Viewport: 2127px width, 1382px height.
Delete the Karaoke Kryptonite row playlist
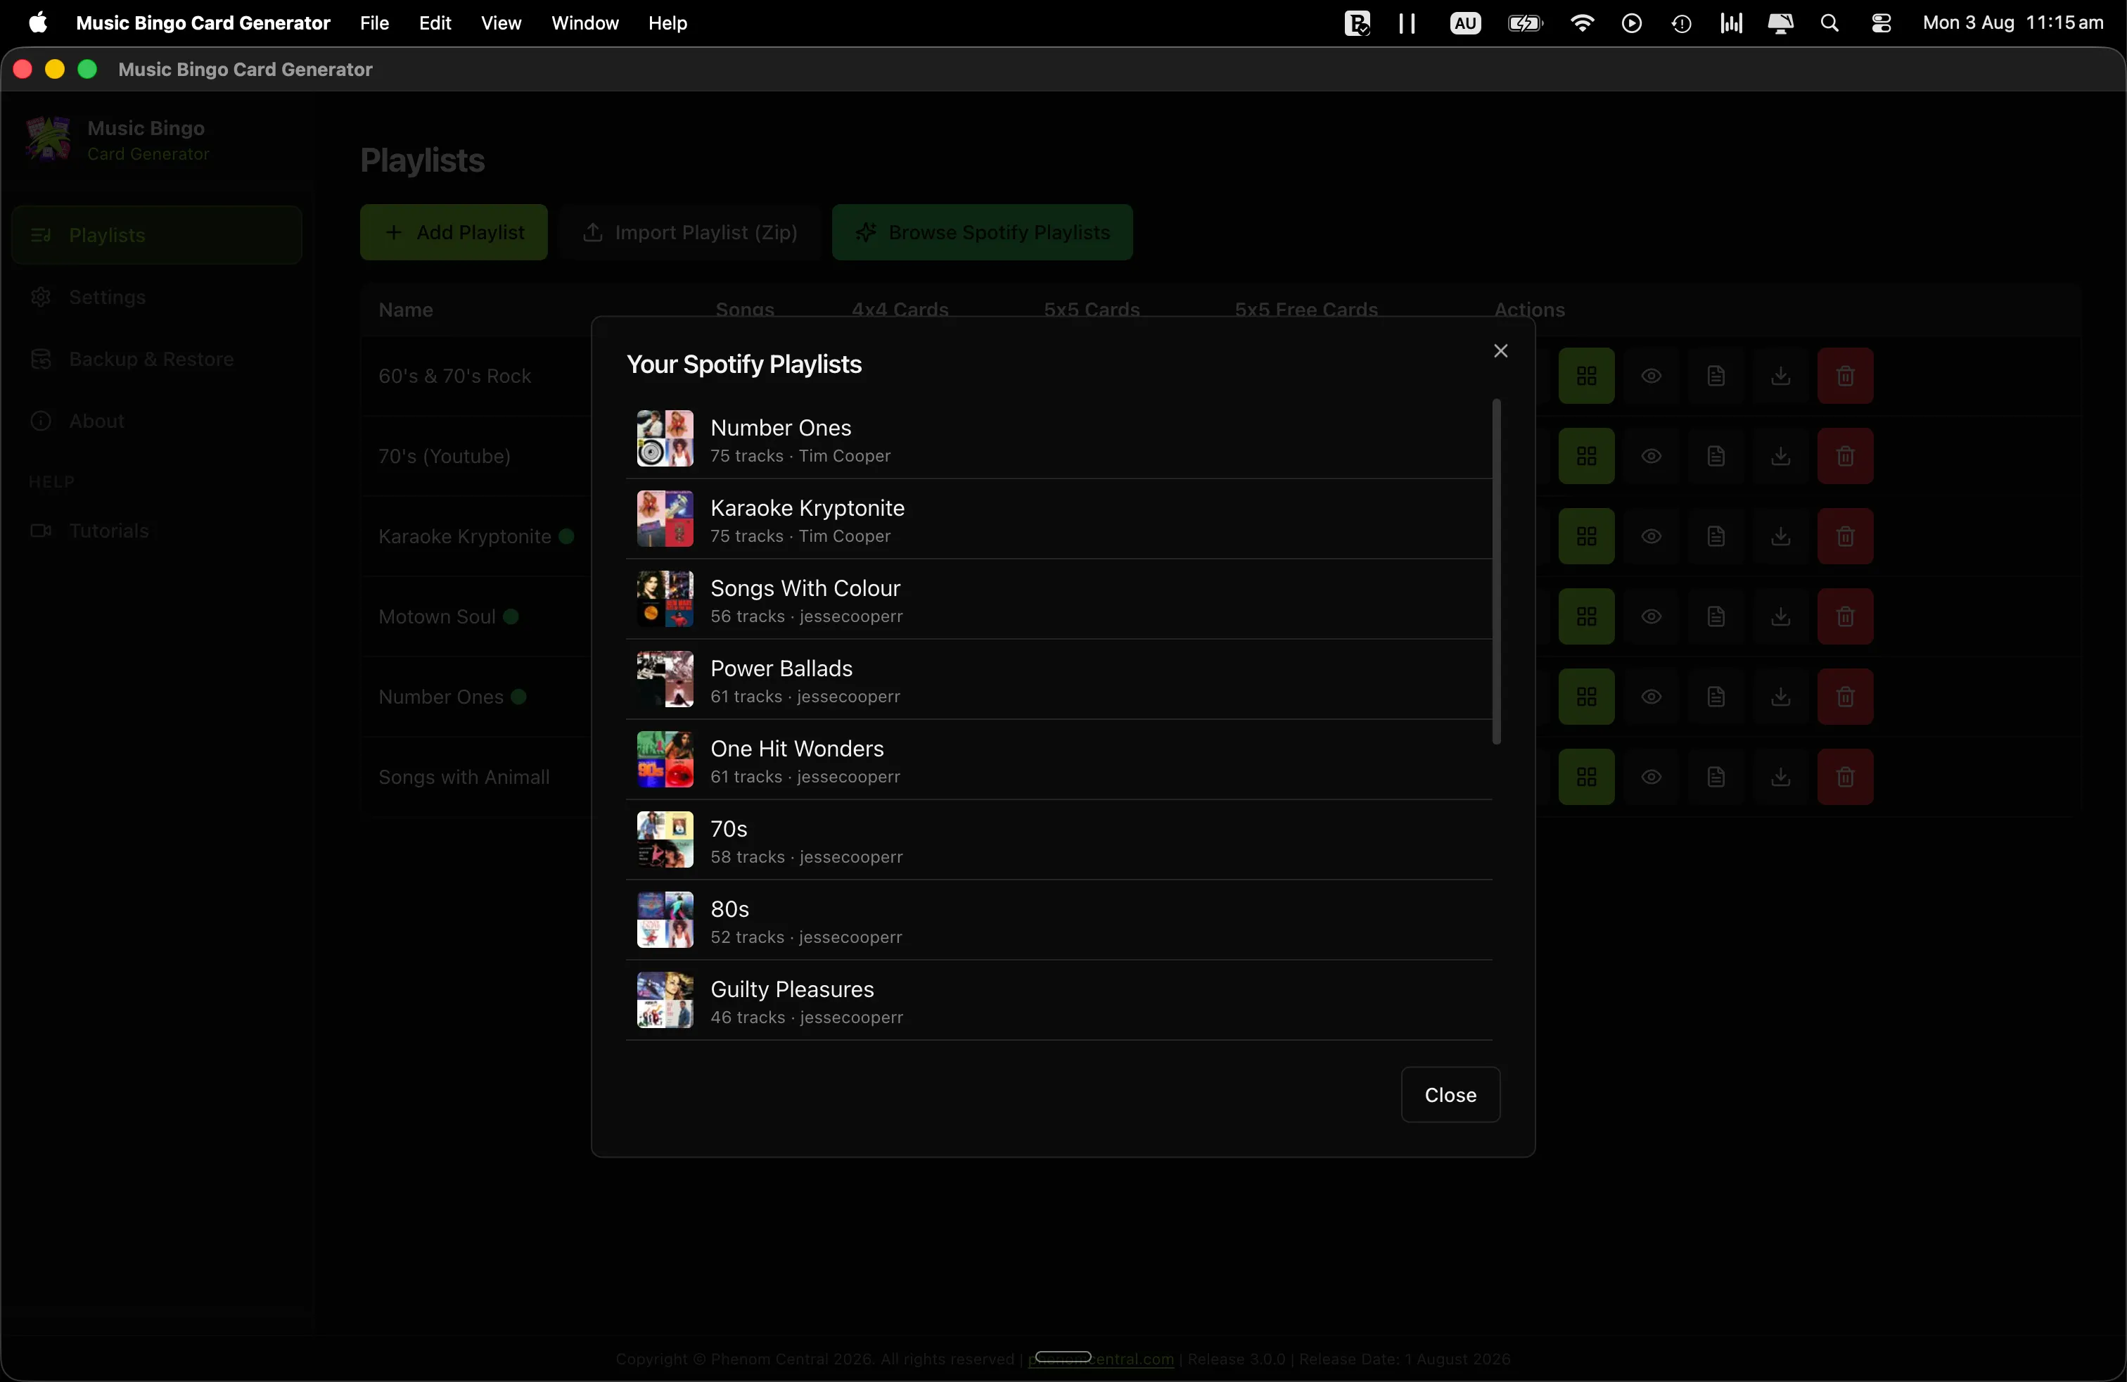point(1844,536)
